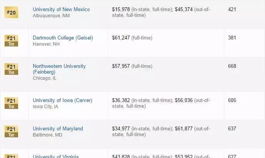Viewport: 265px width, 158px height.
Task: Open the Dartmouth College (Geisel) link
Action: 63,38
